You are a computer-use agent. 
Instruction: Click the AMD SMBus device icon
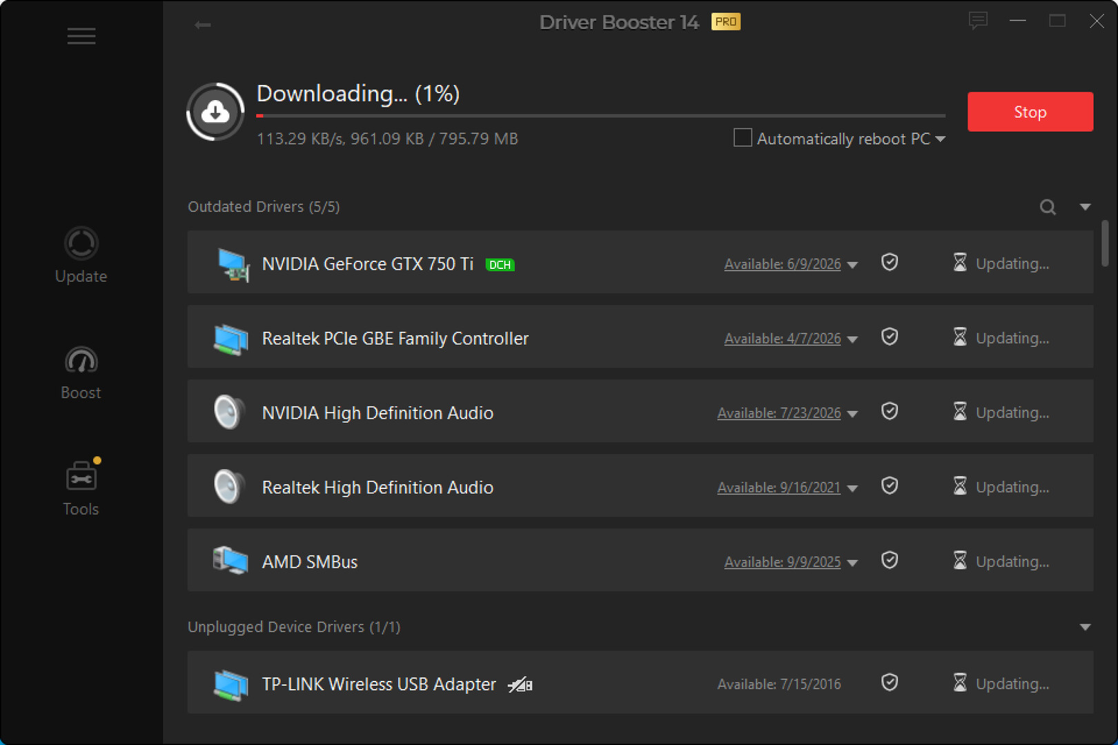[231, 561]
